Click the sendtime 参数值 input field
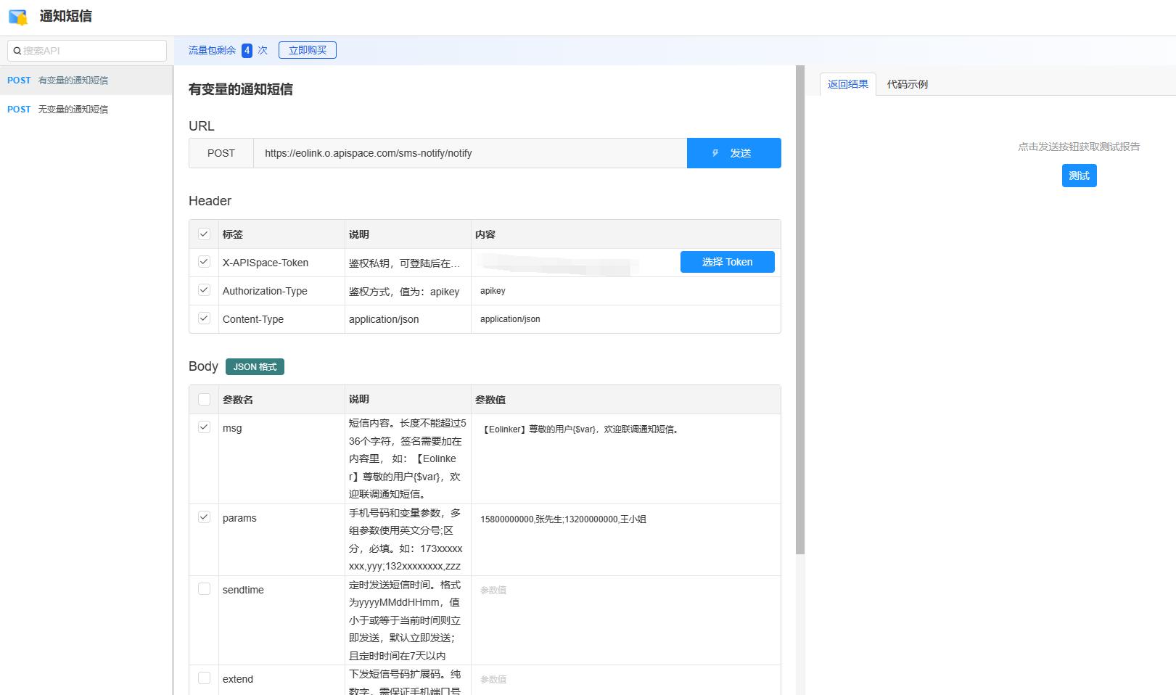The height and width of the screenshot is (695, 1176). (x=580, y=590)
